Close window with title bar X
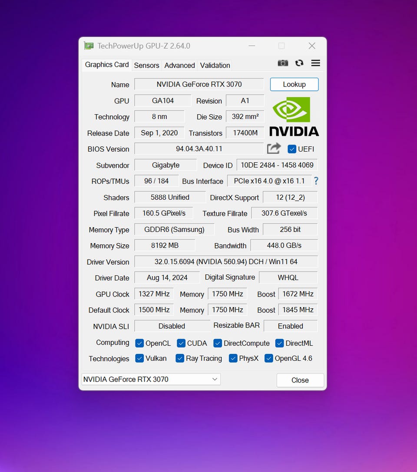The width and height of the screenshot is (417, 472). click(x=312, y=46)
